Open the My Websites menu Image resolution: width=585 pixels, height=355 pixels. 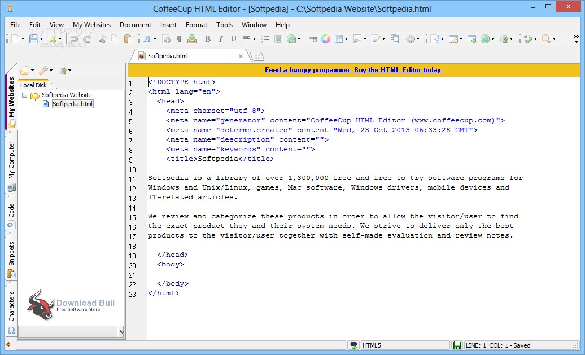[92, 25]
